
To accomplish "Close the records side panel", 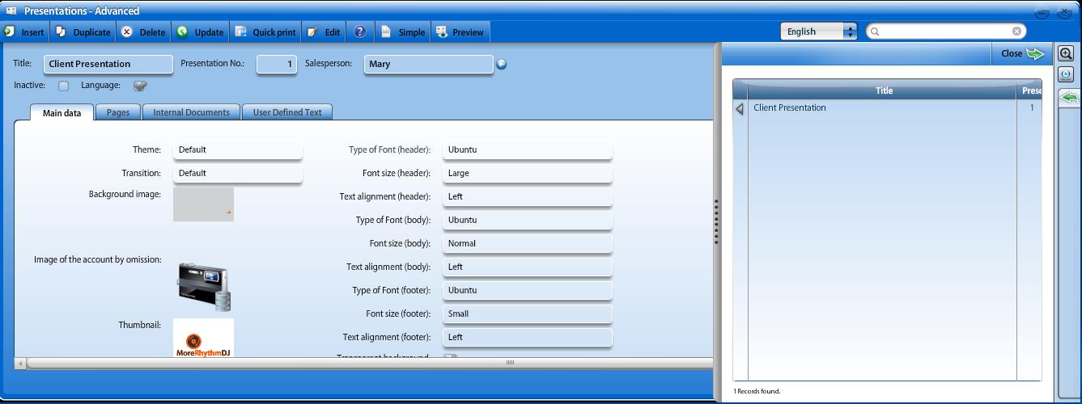I will point(1023,53).
